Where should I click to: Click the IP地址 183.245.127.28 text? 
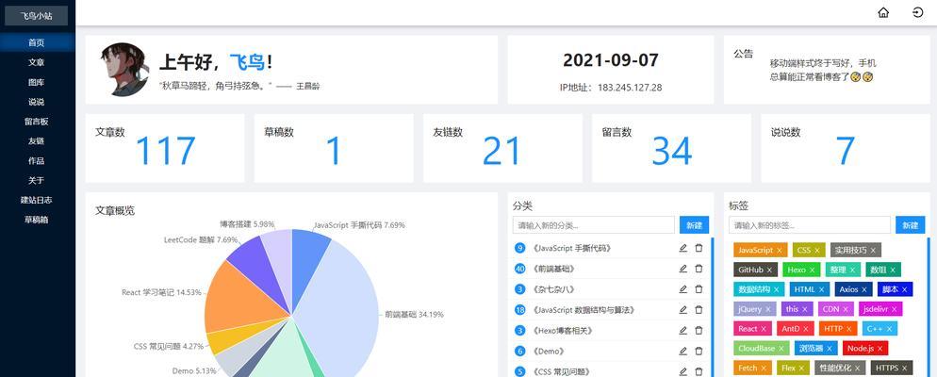tap(611, 88)
